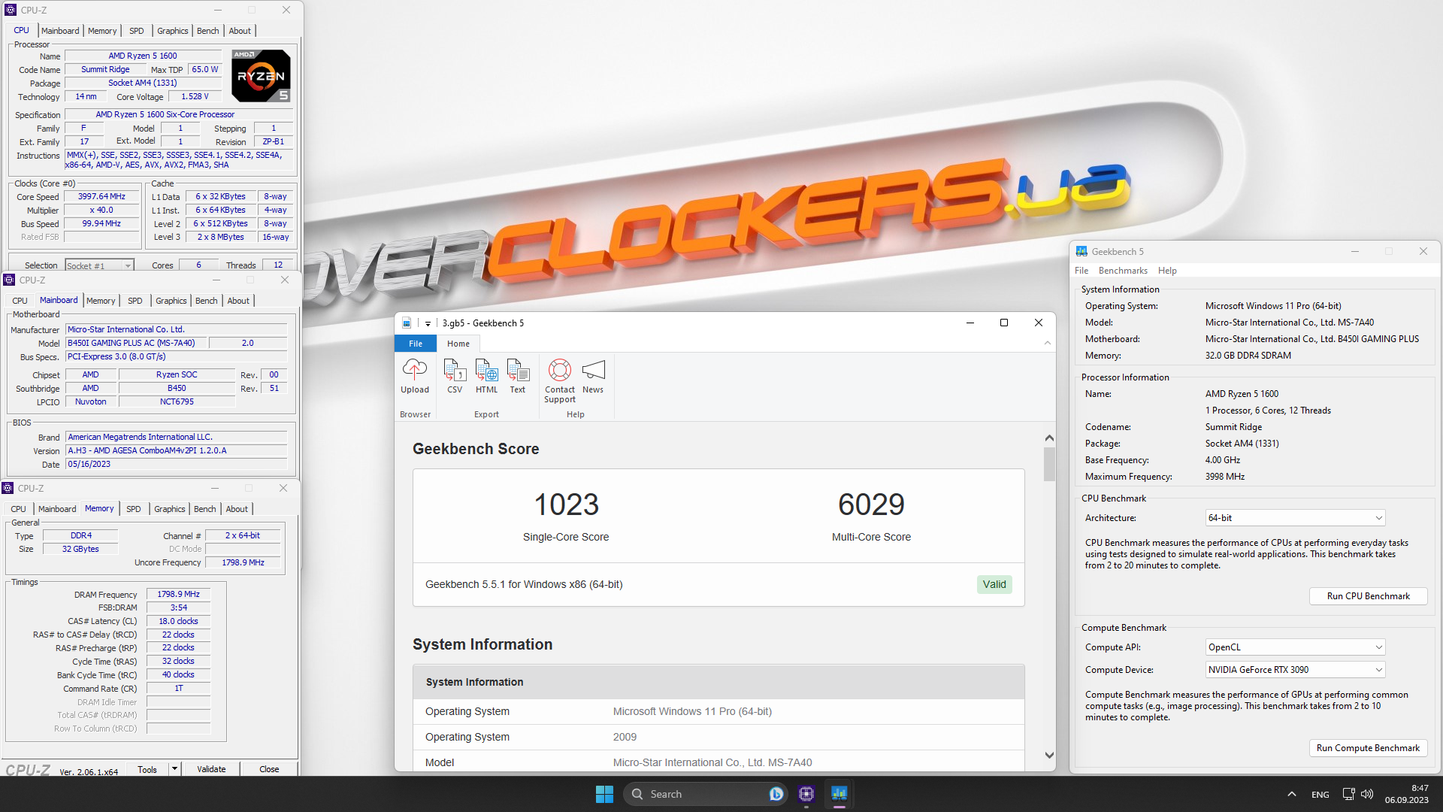Open SPD tab in top CPU-Z window
The height and width of the screenshot is (812, 1443).
tap(136, 31)
